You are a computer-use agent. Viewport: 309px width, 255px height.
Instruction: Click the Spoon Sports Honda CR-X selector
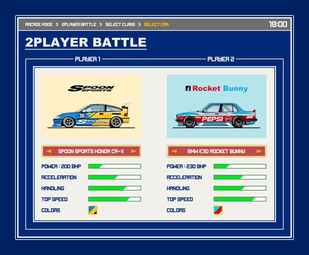[x=91, y=151]
